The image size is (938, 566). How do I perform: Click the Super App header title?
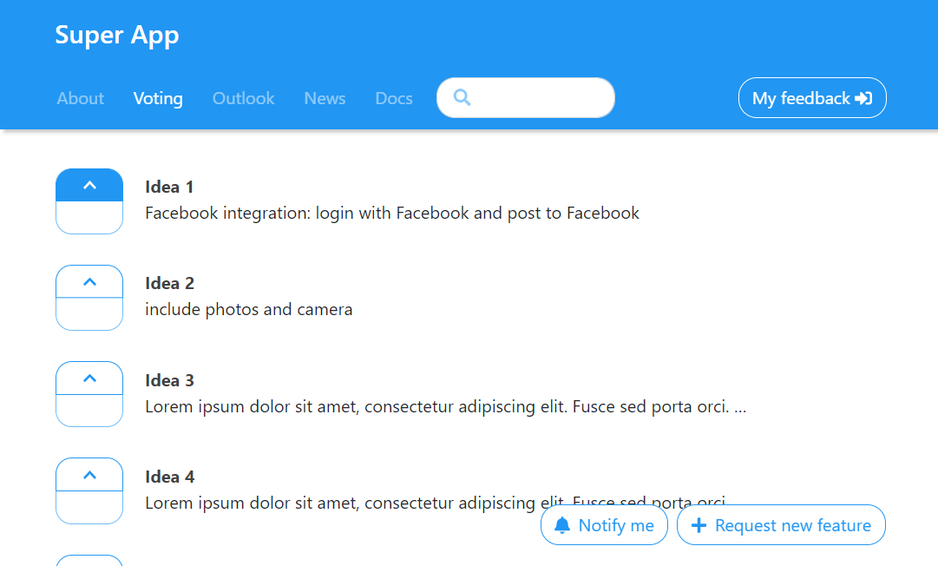(x=117, y=35)
